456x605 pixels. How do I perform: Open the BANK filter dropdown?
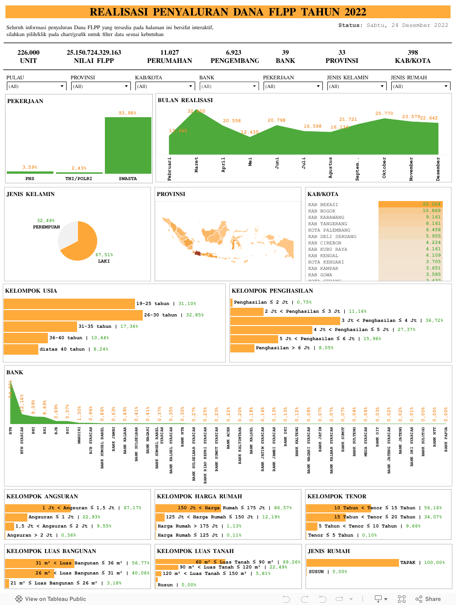click(x=229, y=86)
